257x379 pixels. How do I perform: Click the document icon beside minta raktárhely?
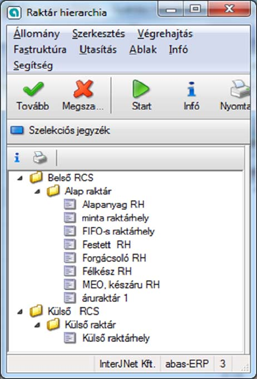tap(70, 218)
